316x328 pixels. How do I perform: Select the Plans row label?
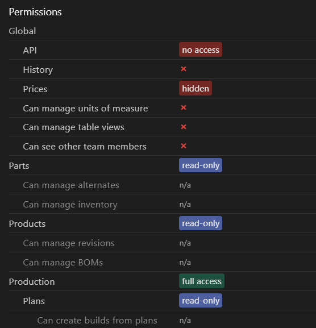[x=34, y=301]
